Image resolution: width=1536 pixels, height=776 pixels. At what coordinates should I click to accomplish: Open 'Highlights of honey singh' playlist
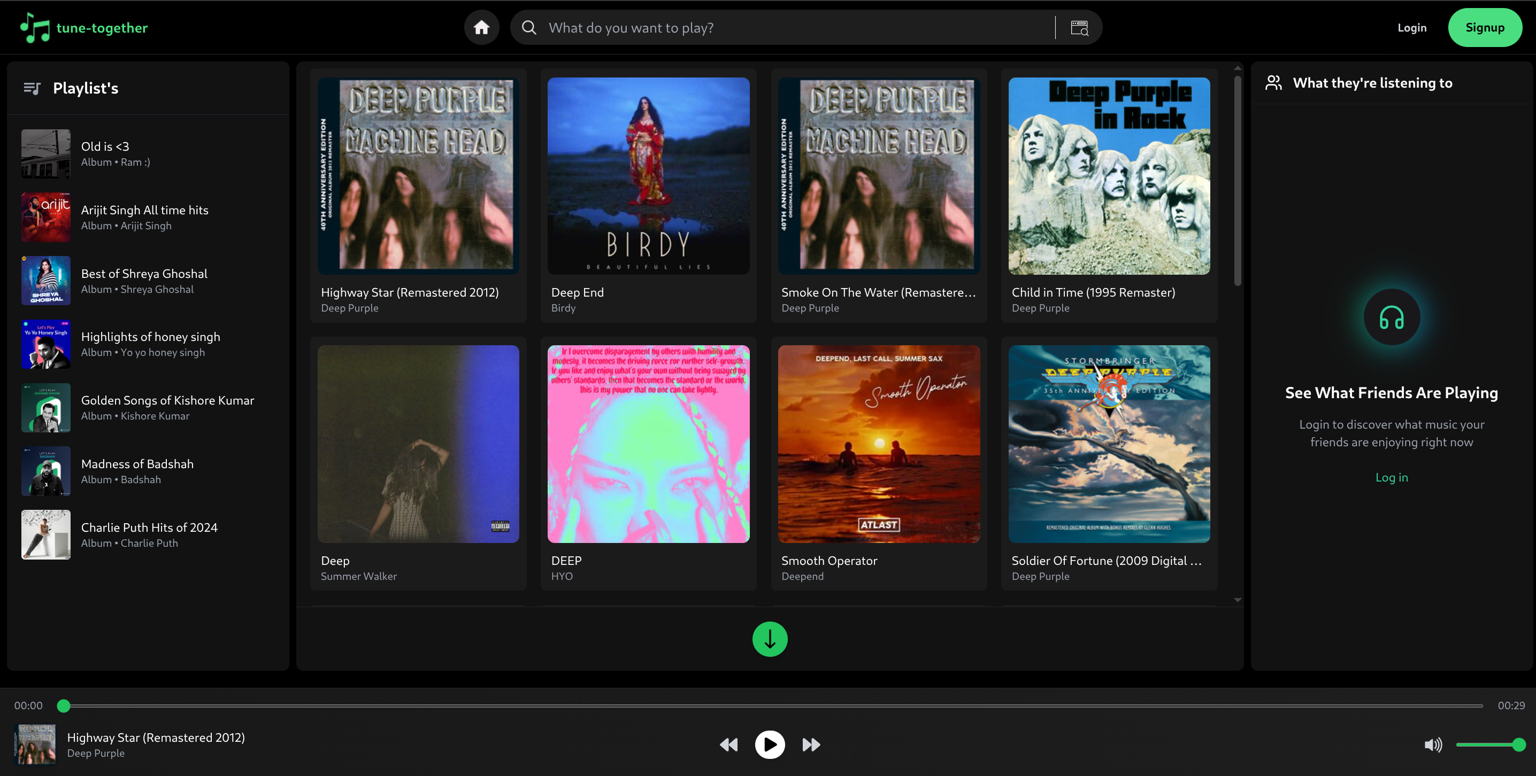(x=148, y=345)
